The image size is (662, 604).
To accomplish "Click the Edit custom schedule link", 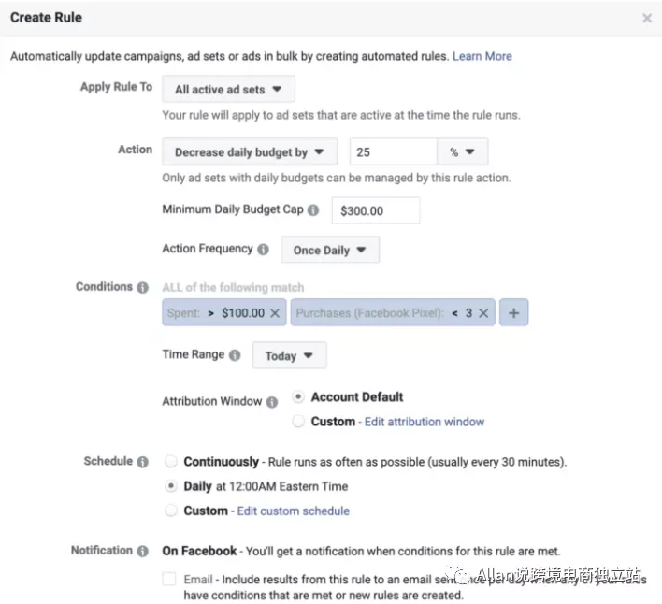I will point(293,511).
